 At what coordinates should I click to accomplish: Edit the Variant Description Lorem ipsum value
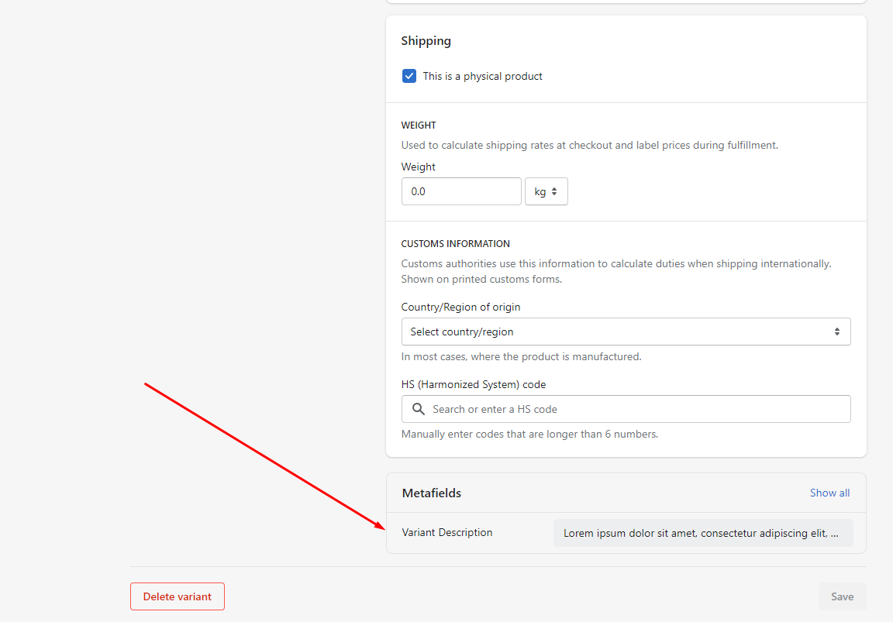pyautogui.click(x=702, y=533)
